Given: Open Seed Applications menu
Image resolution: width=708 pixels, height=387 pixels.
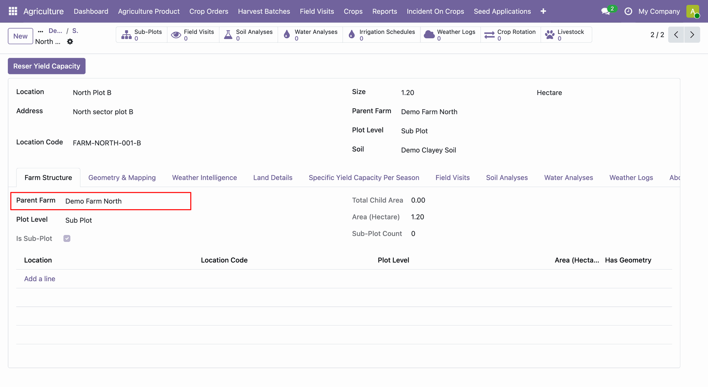Looking at the screenshot, I should pyautogui.click(x=502, y=11).
